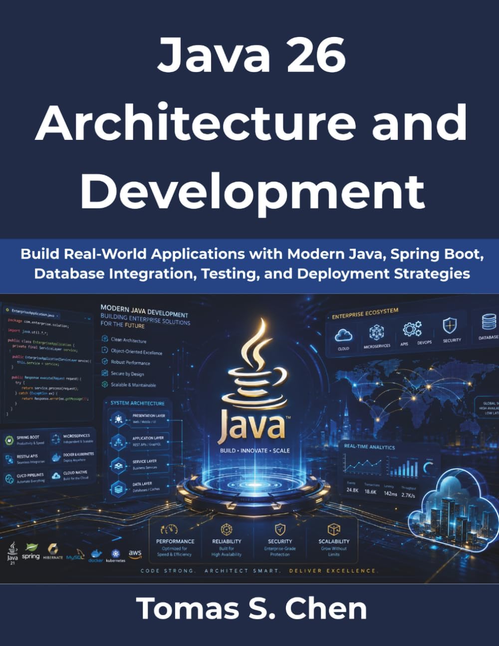Click the 'ENTERPRISE ECOSYSTEM' heading
Screen dimensions: 499x646
pyautogui.click(x=365, y=313)
